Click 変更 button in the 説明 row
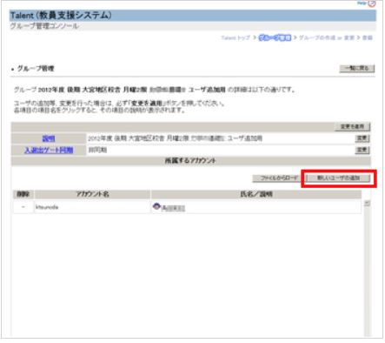The height and width of the screenshot is (343, 385). (x=362, y=138)
